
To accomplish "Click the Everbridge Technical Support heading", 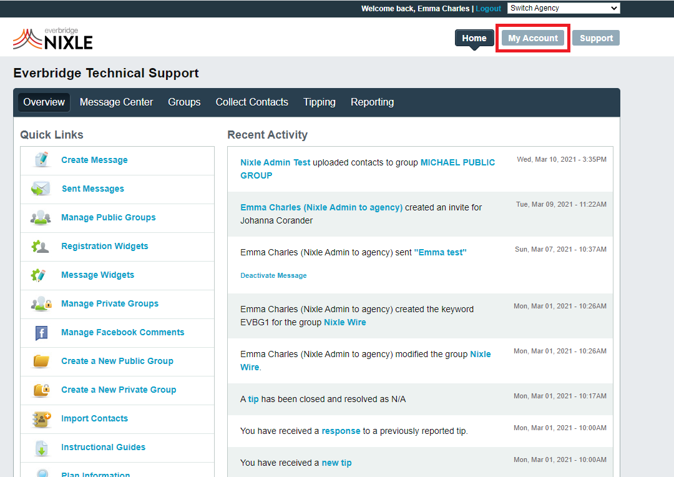I will point(105,73).
